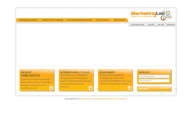Visit the Blogg tab

pos(151,25)
